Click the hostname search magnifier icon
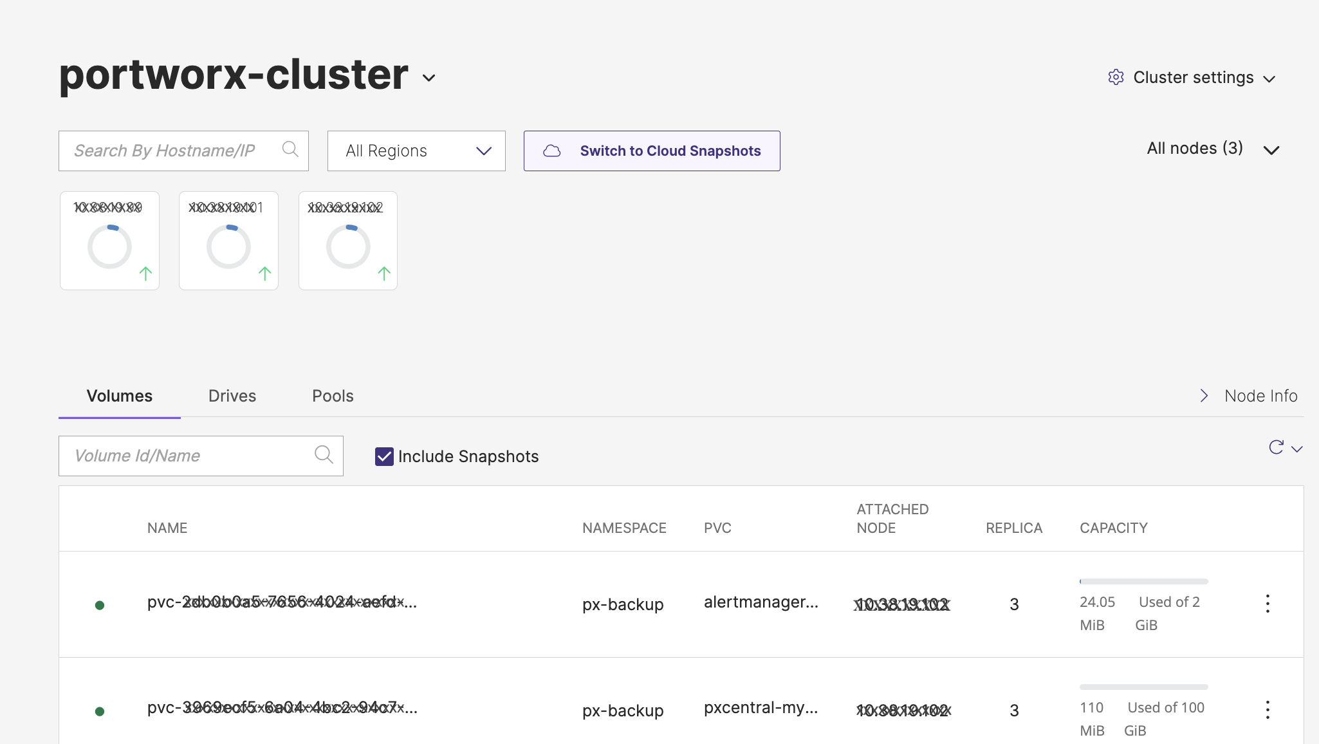 [x=290, y=149]
